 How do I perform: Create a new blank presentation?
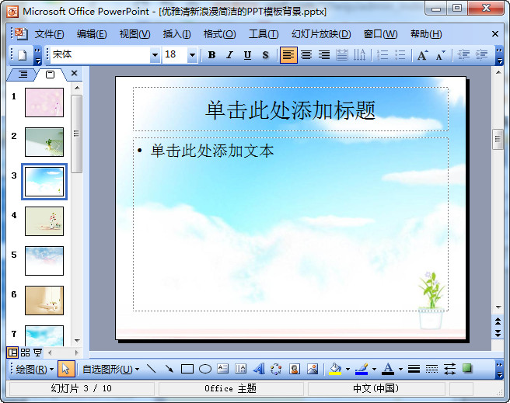22,55
